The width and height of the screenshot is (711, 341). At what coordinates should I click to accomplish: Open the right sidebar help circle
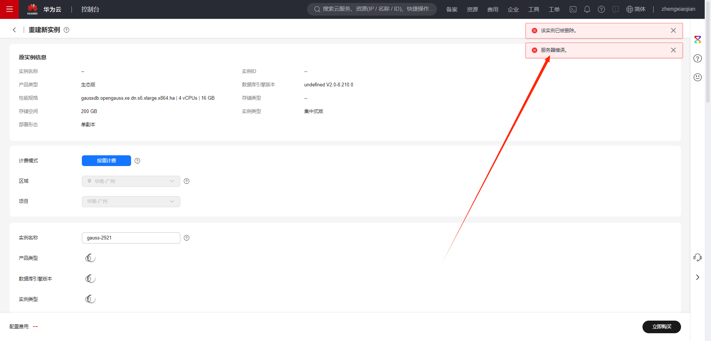698,58
